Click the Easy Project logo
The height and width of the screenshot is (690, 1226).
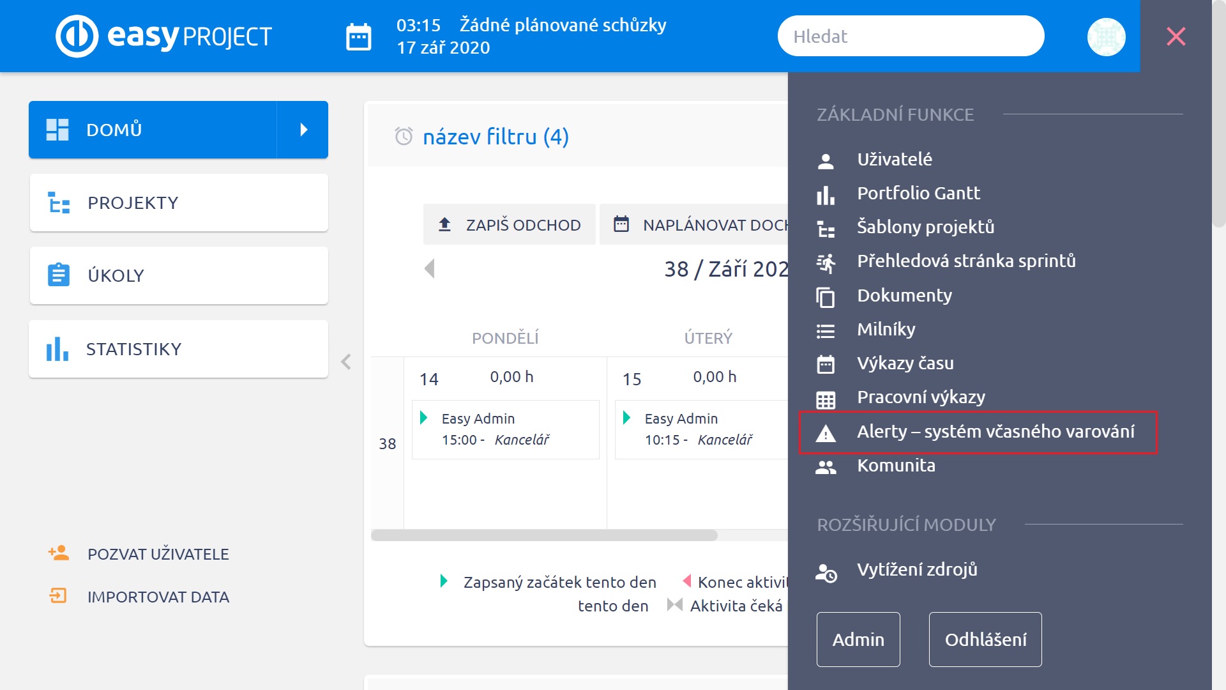[x=163, y=36]
